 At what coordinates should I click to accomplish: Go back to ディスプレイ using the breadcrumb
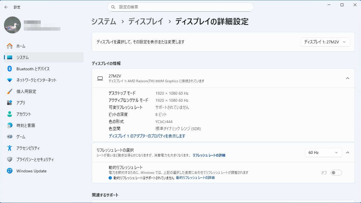(146, 21)
